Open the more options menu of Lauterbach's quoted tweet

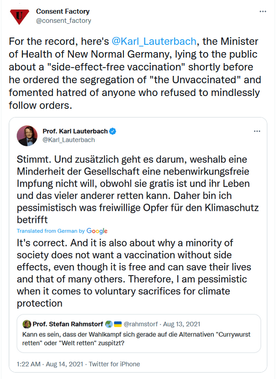257,131
